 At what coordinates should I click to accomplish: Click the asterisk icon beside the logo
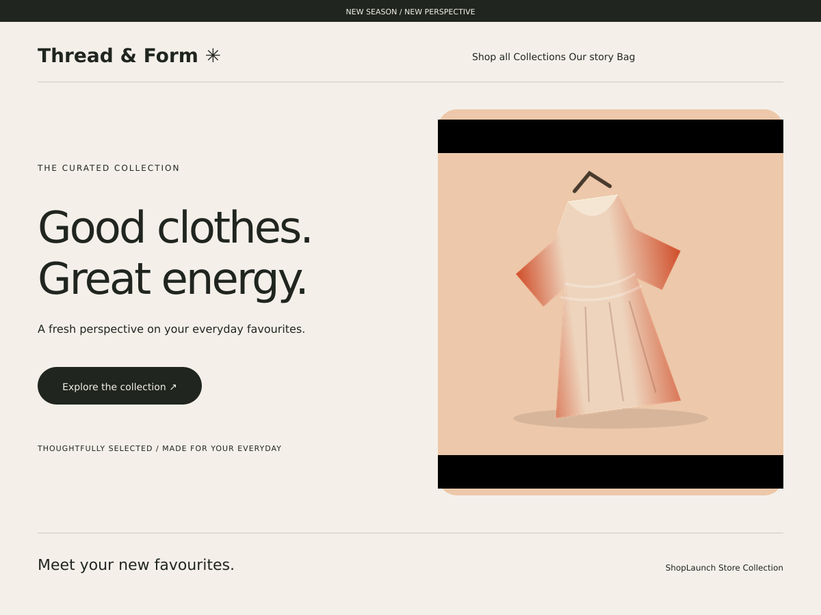[213, 55]
